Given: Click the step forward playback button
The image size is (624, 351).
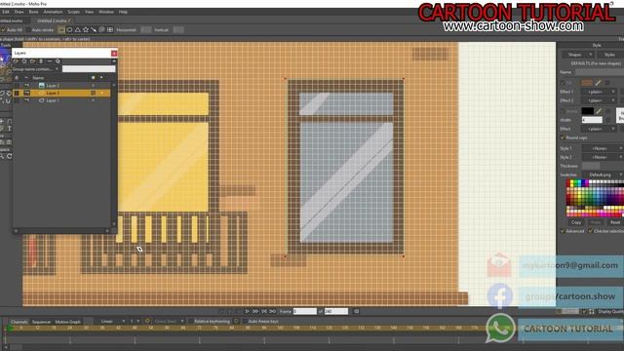Looking at the screenshot, I should [x=255, y=311].
